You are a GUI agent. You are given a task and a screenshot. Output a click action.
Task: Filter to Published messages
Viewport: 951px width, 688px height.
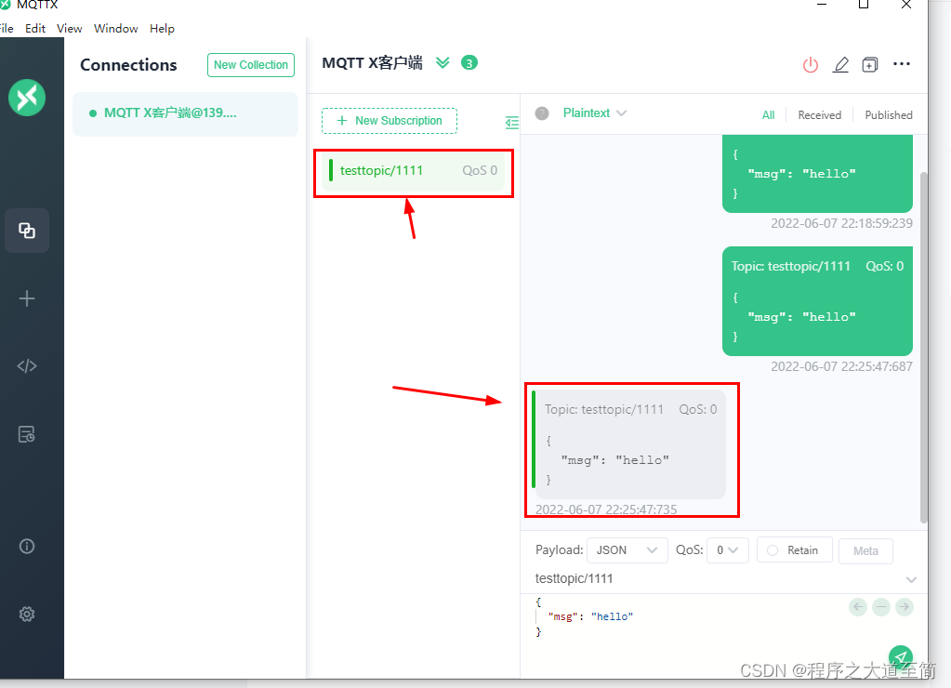coord(889,114)
